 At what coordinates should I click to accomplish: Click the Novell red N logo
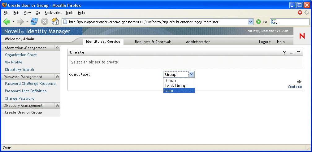(302, 36)
